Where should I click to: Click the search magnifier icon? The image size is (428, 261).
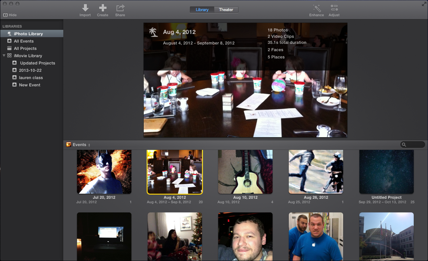click(404, 145)
